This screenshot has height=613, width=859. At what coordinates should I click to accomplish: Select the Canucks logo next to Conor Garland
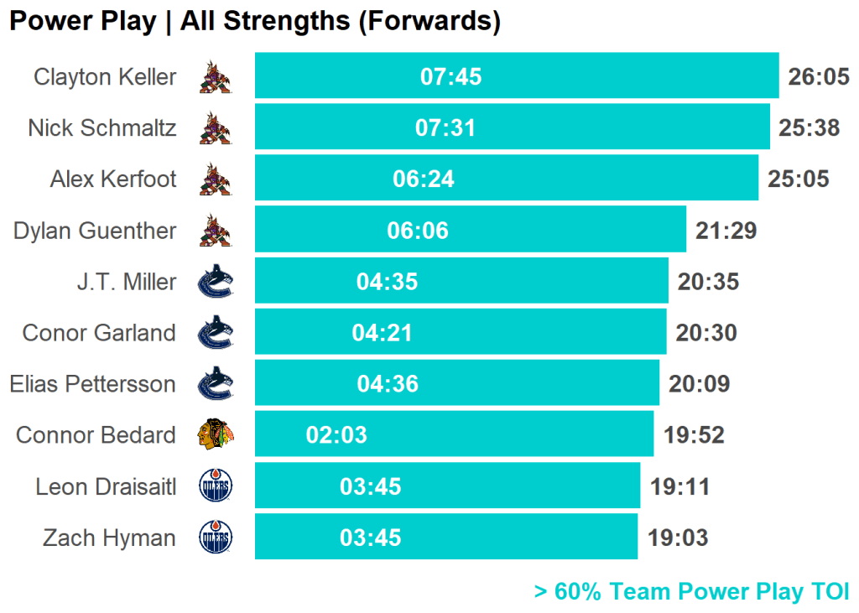point(216,334)
